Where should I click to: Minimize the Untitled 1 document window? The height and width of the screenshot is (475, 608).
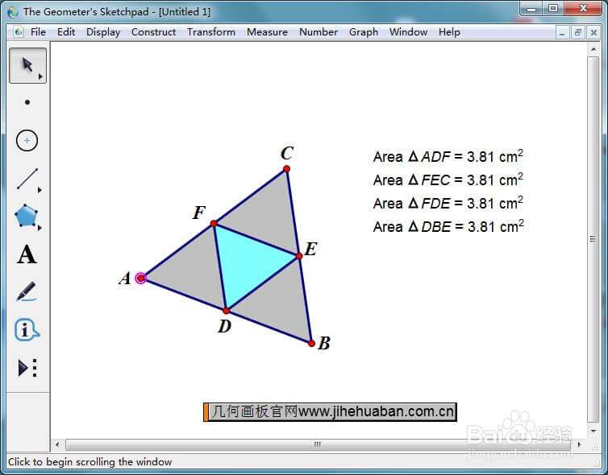pos(562,33)
